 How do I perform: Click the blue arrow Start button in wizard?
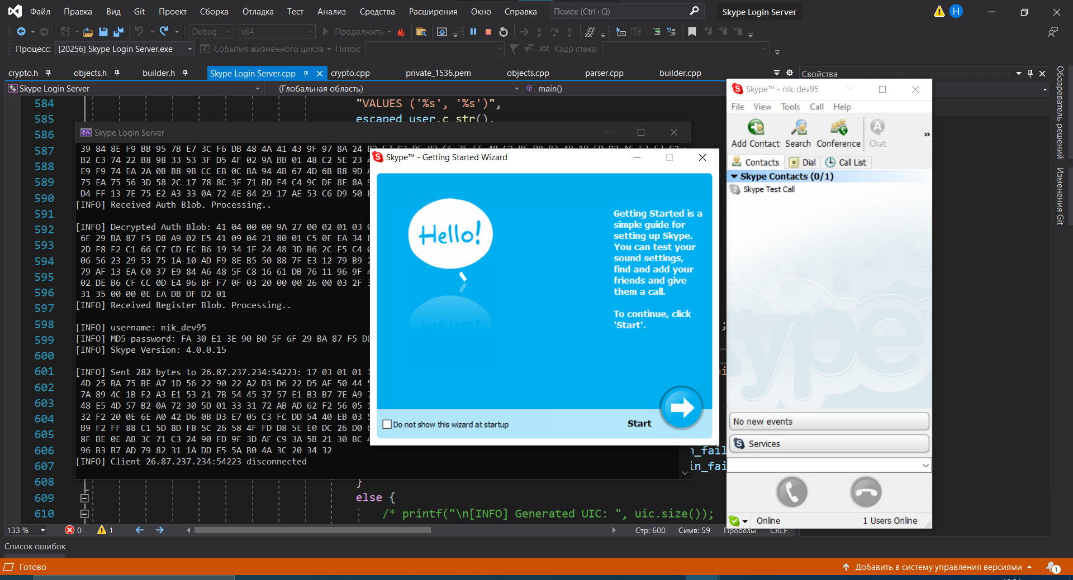click(x=681, y=408)
